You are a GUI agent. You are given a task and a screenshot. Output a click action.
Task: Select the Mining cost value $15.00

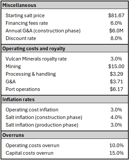[116, 66]
